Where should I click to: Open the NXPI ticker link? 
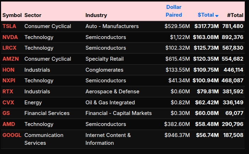pos(9,81)
